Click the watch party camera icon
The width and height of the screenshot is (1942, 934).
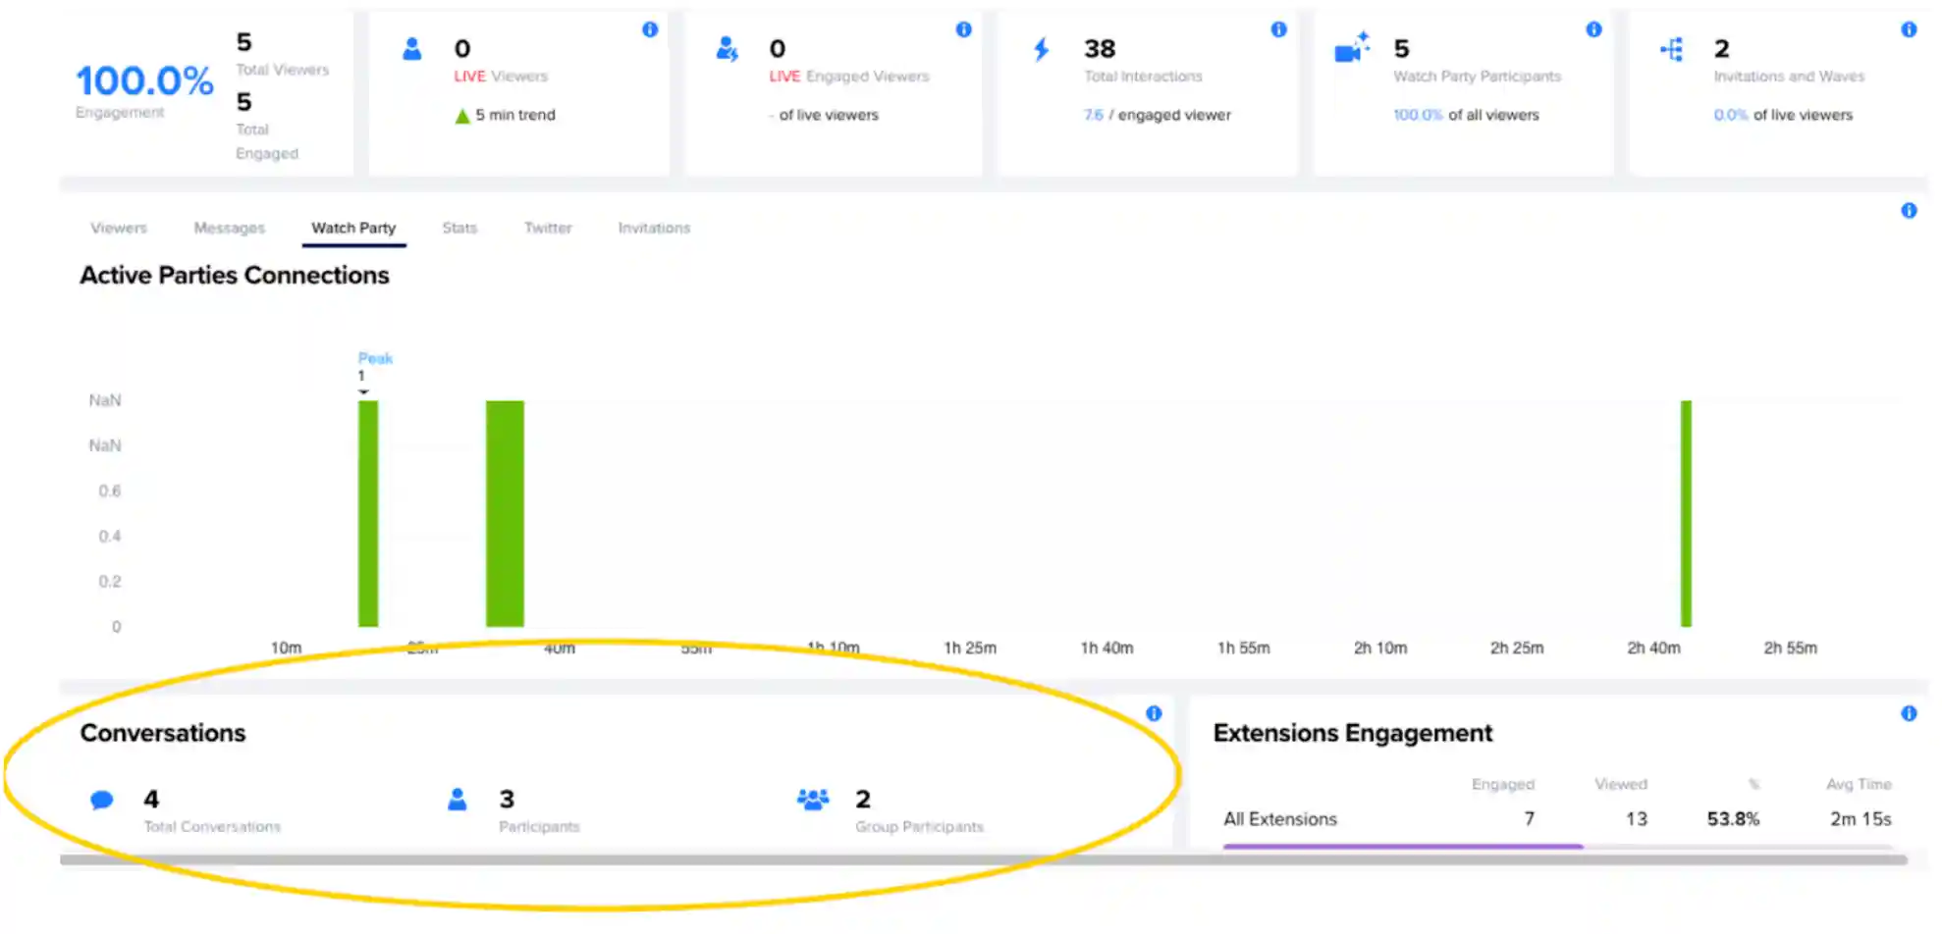(1352, 47)
